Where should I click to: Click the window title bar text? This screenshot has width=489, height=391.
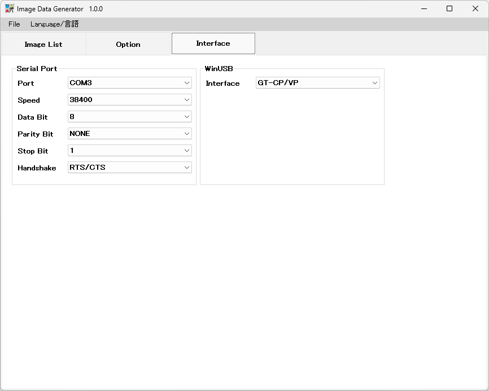tap(60, 9)
